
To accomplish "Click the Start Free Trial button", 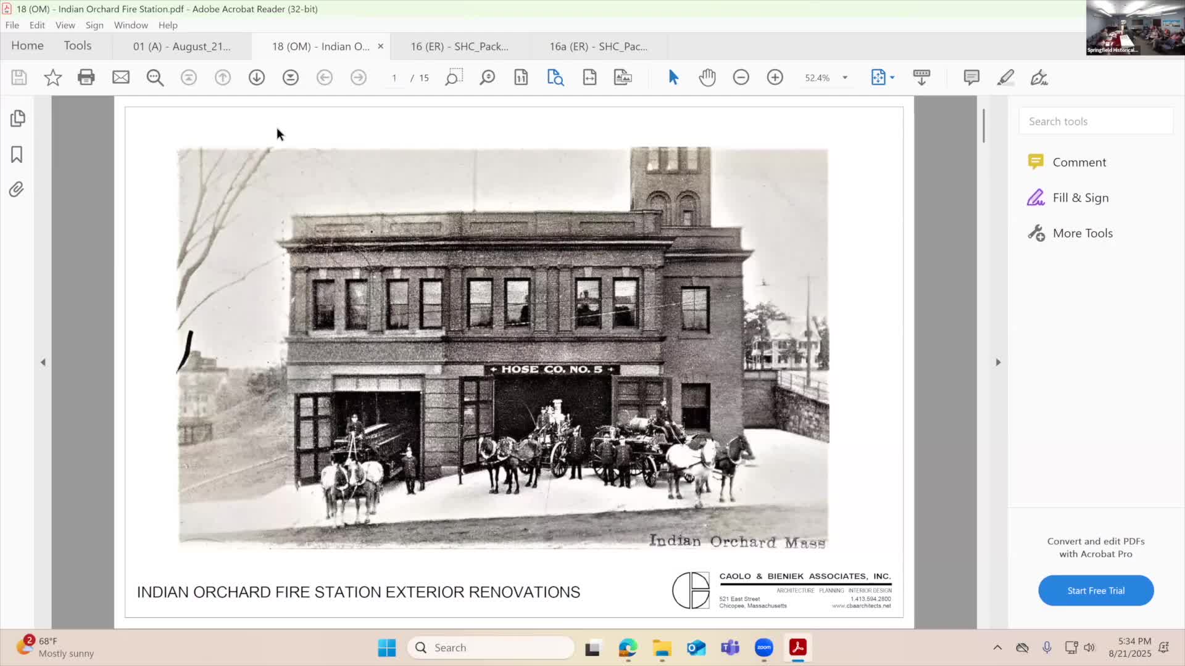I will tap(1096, 590).
